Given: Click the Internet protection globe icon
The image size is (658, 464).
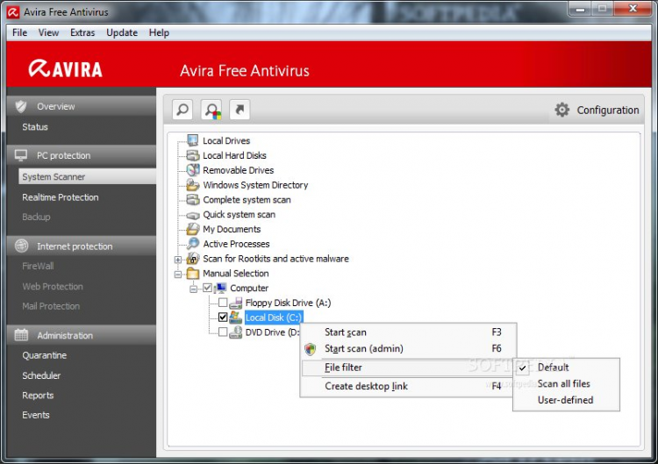Looking at the screenshot, I should [21, 246].
